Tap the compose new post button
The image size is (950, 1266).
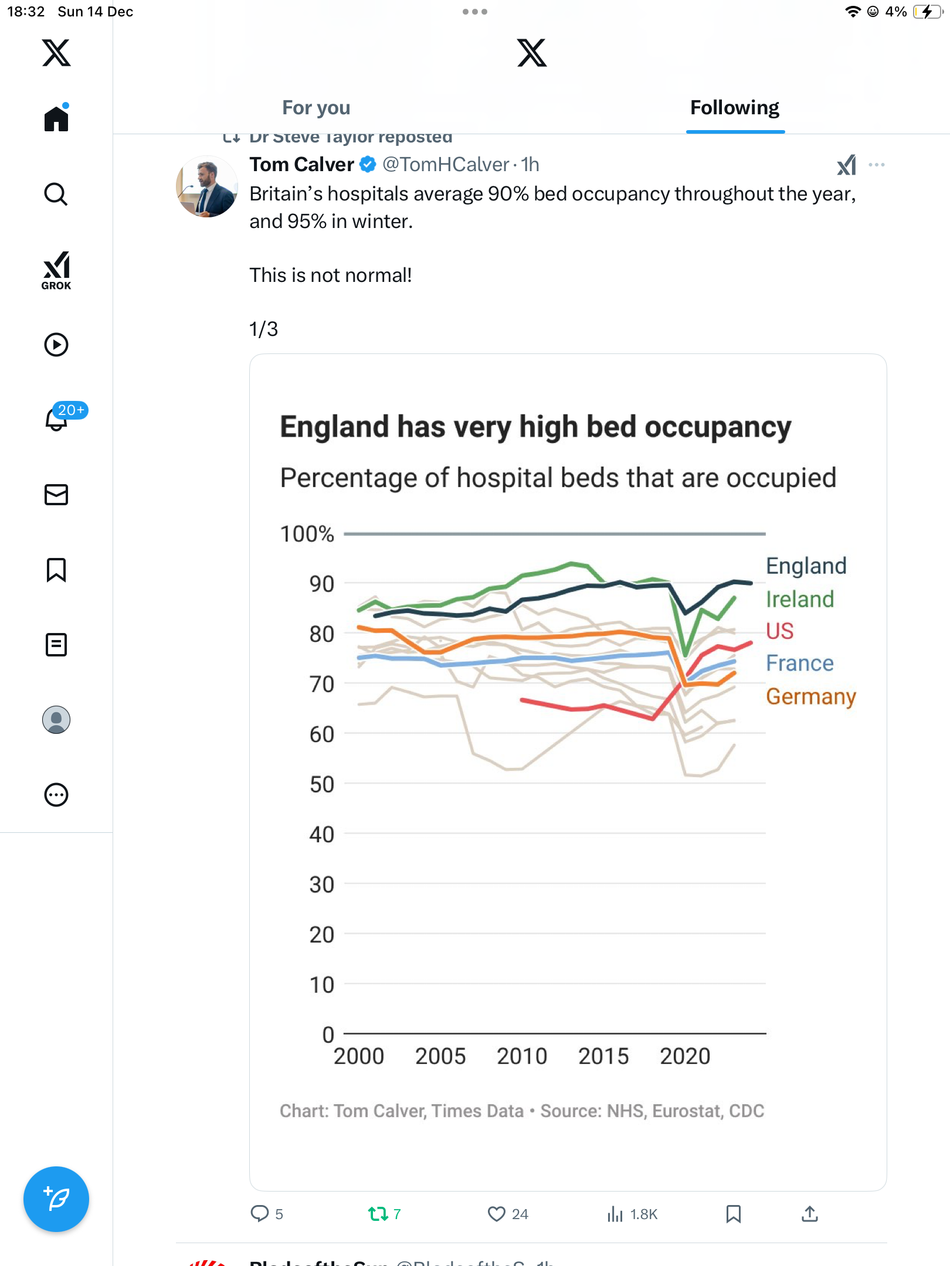(x=56, y=1199)
